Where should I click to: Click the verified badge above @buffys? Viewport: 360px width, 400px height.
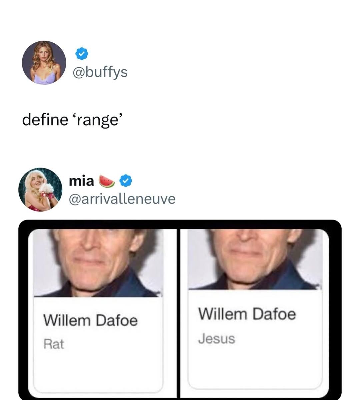pyautogui.click(x=81, y=54)
